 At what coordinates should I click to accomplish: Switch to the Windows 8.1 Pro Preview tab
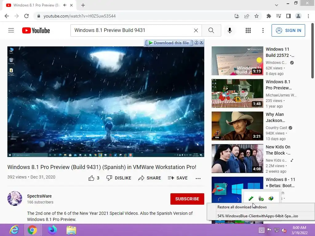(x=36, y=5)
